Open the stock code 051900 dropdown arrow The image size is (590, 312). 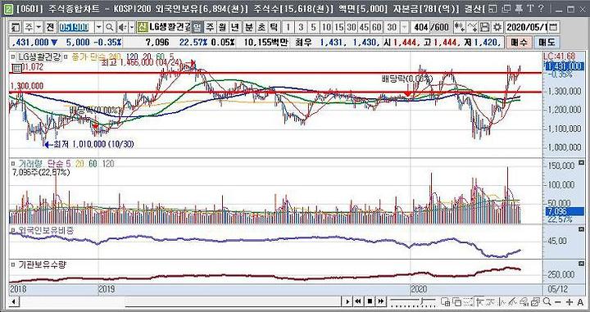(x=98, y=27)
